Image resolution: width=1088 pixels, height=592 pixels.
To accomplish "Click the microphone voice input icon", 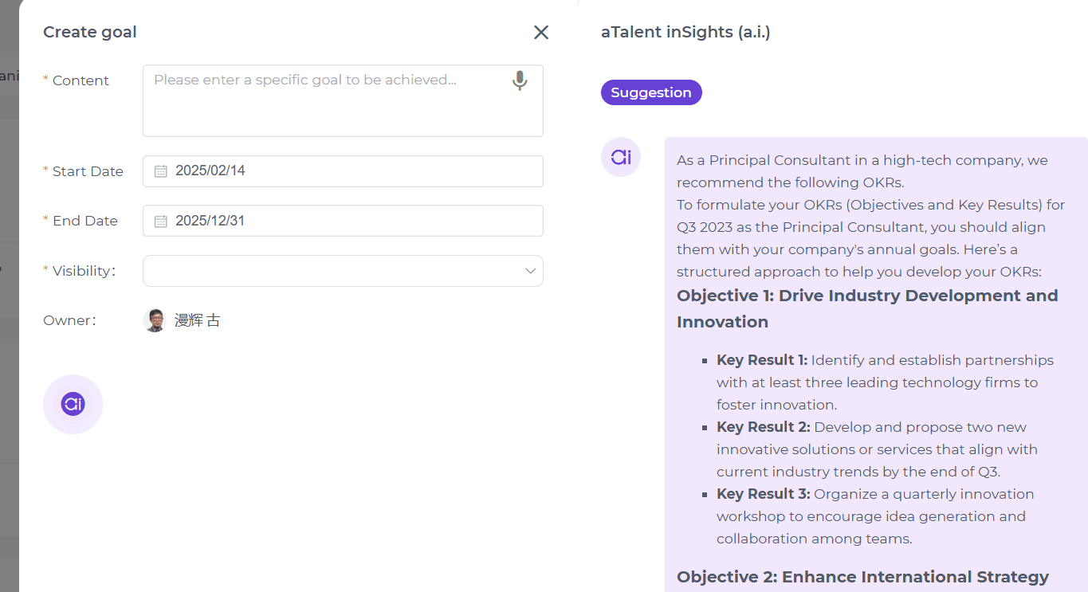I will tap(520, 80).
